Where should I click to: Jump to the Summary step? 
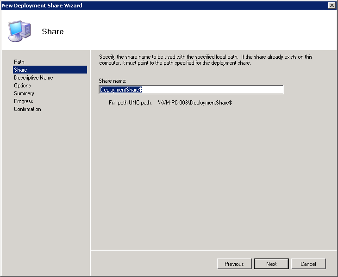tap(24, 93)
